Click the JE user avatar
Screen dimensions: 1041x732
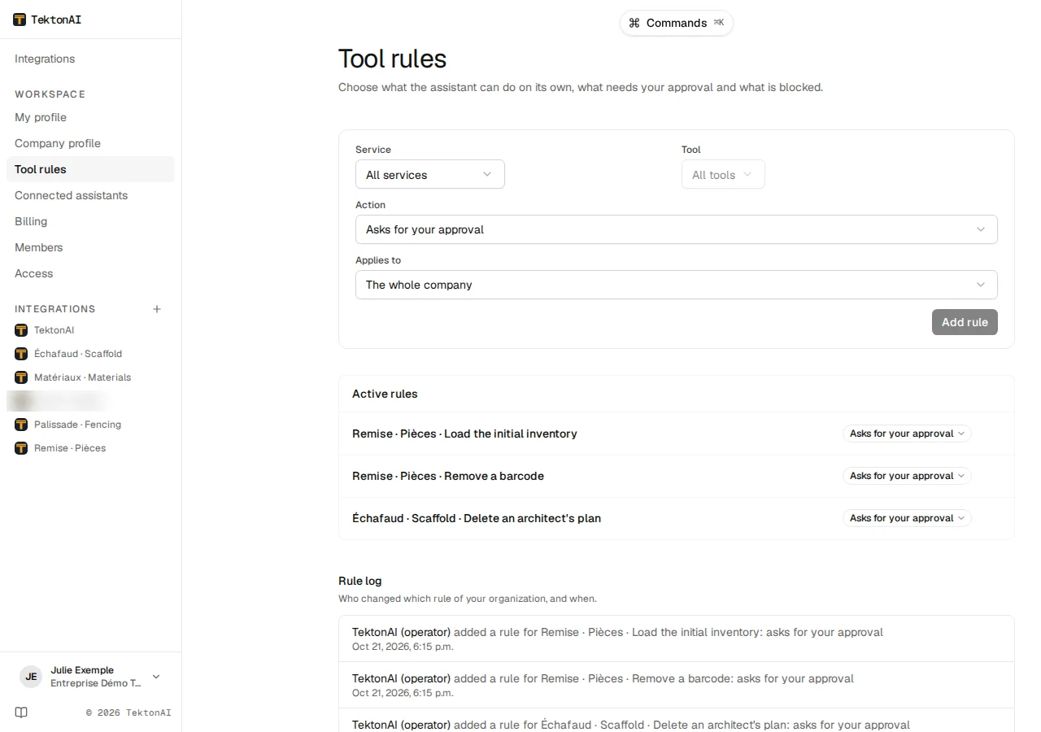click(x=31, y=677)
